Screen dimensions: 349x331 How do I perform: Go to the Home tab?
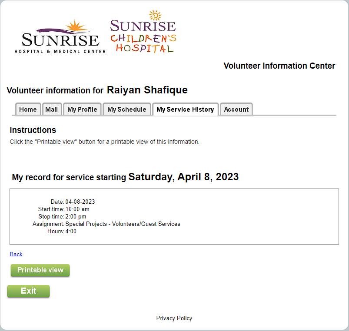pos(28,109)
